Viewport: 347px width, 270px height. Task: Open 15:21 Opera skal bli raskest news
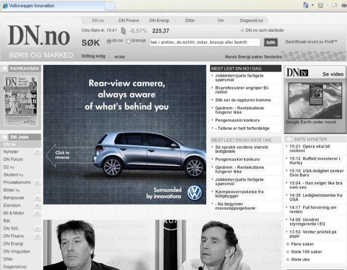tap(310, 148)
